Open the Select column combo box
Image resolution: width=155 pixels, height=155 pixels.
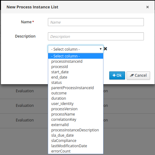point(76,49)
